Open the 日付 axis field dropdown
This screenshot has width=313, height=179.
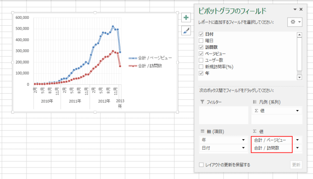243,148
